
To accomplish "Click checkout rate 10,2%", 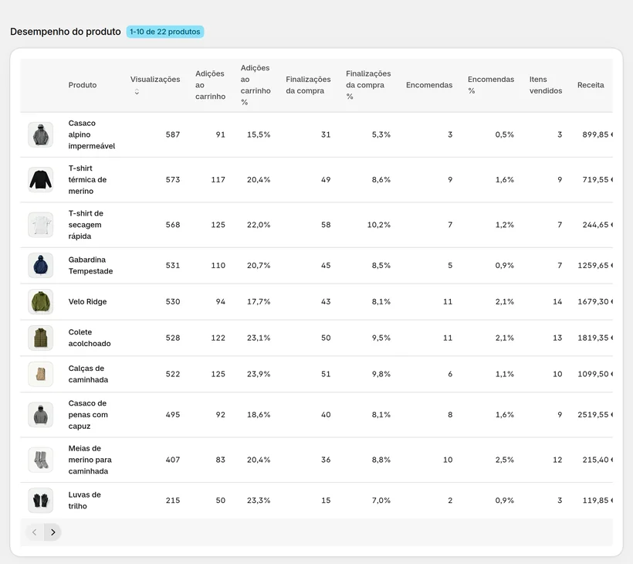I will pyautogui.click(x=379, y=225).
